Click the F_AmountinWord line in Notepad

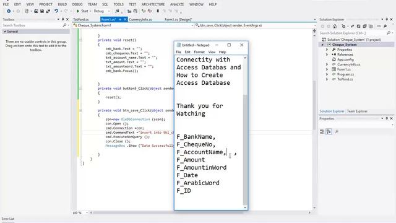(x=201, y=167)
